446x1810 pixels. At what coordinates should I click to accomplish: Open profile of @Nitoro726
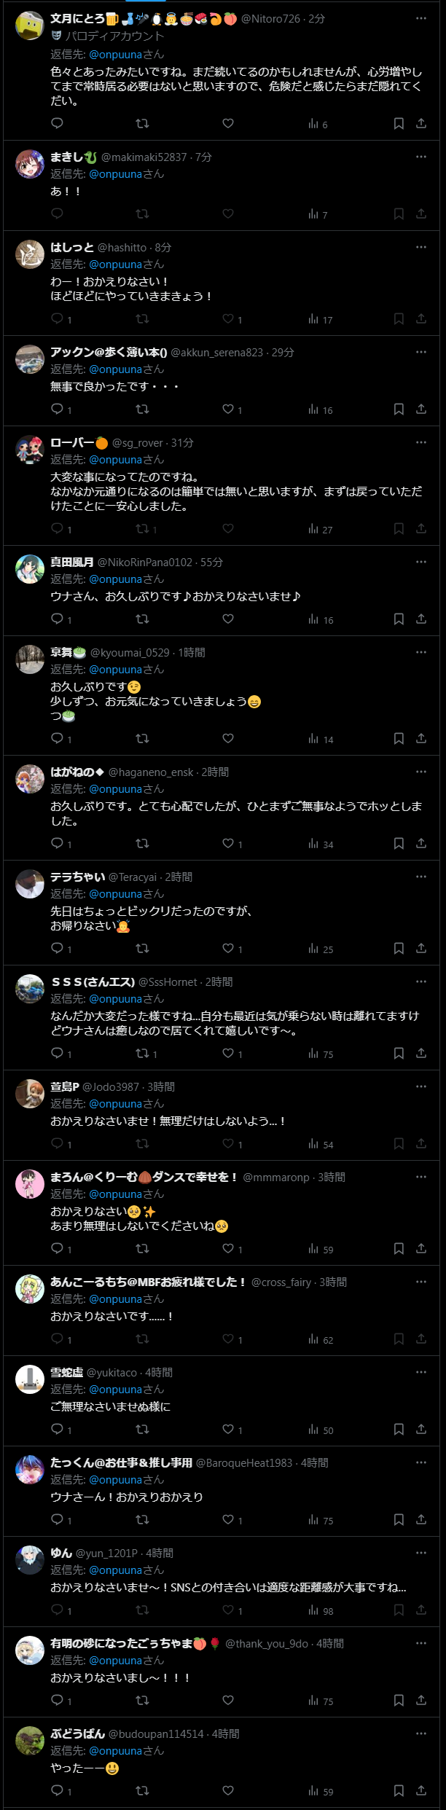coord(270,18)
